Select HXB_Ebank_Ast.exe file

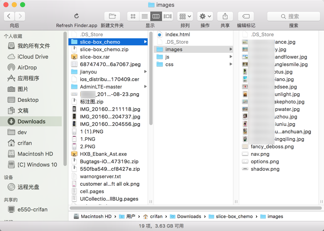(x=108, y=154)
